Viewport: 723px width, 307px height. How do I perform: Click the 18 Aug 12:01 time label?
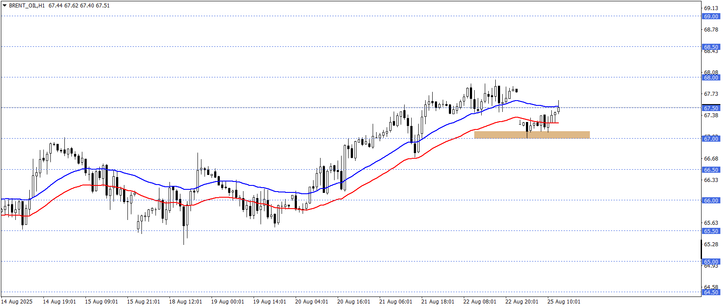pyautogui.click(x=185, y=302)
